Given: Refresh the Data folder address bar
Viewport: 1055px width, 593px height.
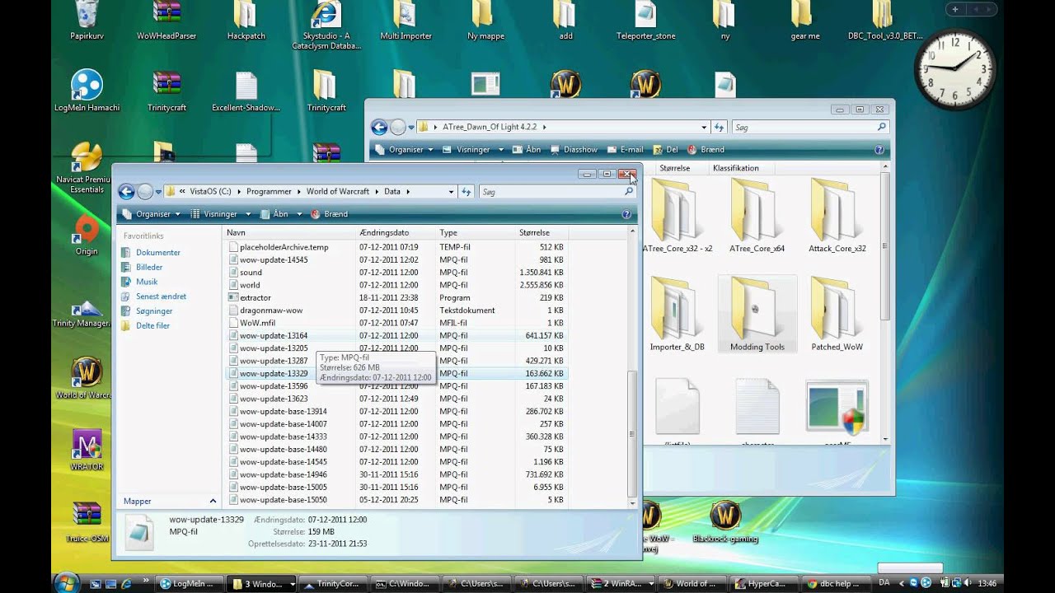Looking at the screenshot, I should pyautogui.click(x=467, y=192).
